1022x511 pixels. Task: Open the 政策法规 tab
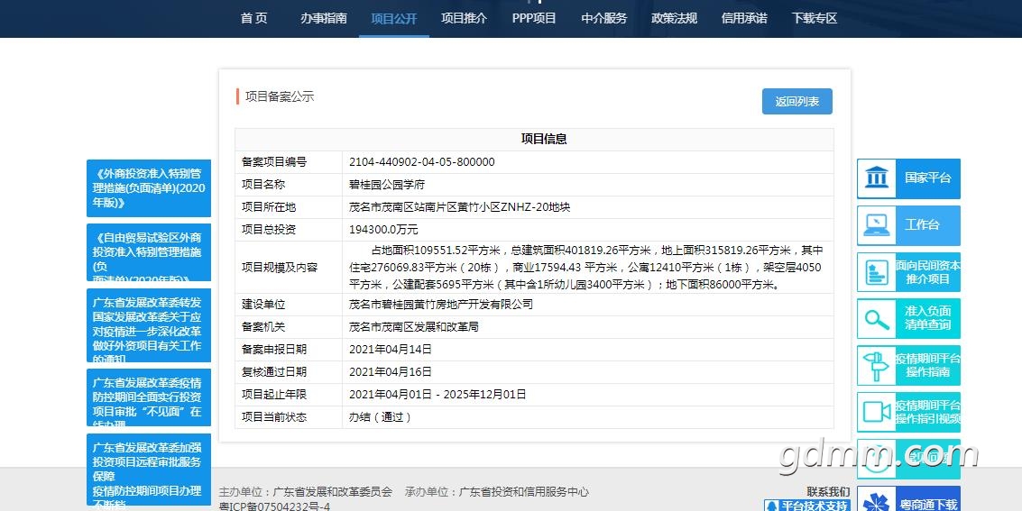(674, 18)
